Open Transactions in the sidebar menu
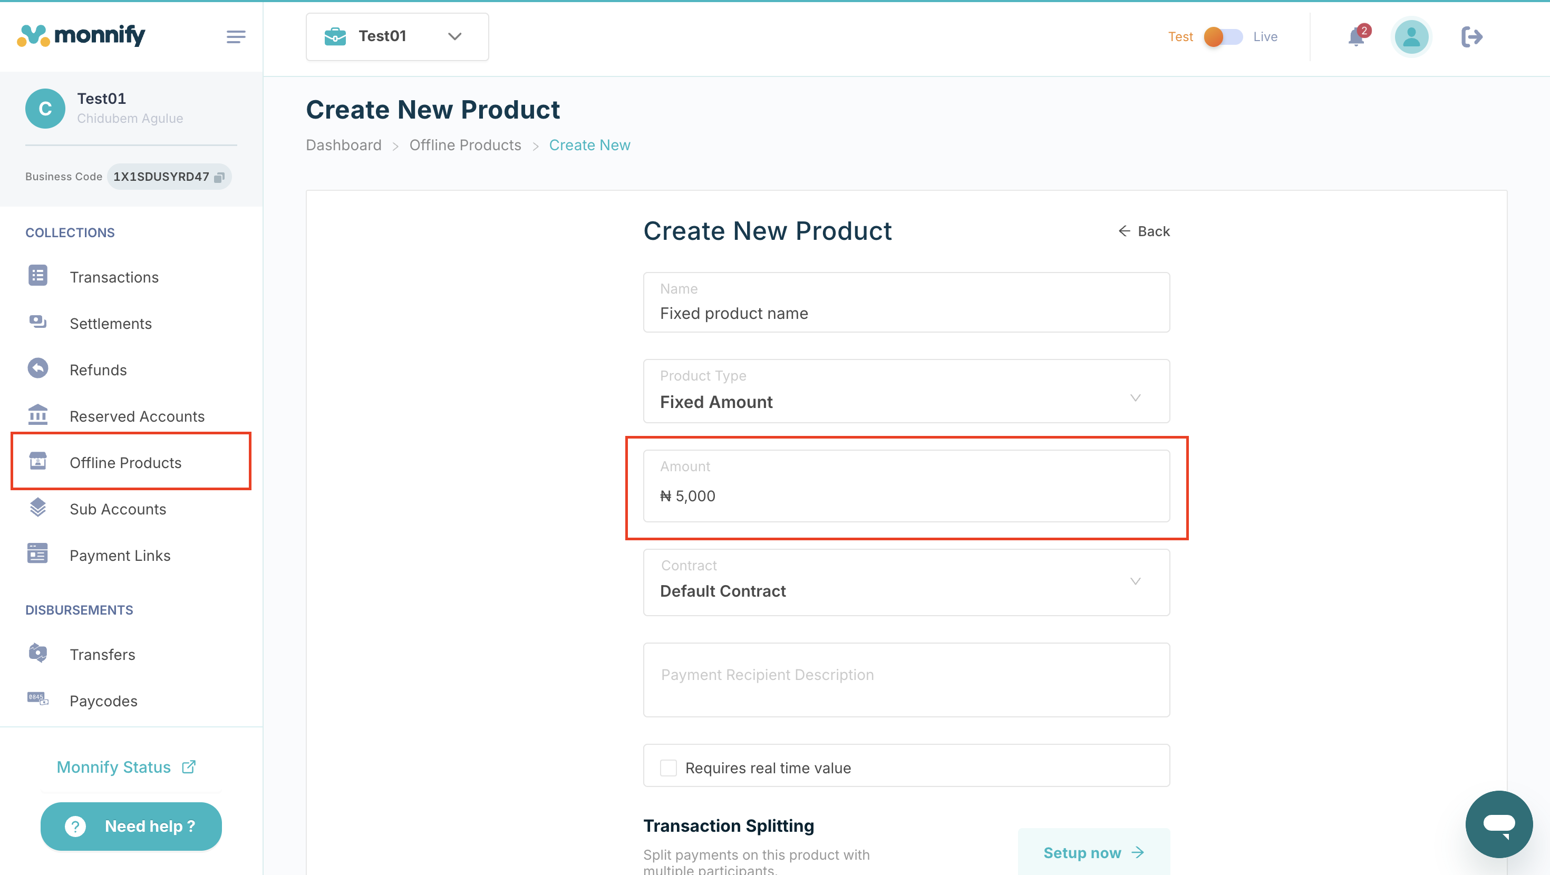Image resolution: width=1550 pixels, height=875 pixels. pos(114,277)
